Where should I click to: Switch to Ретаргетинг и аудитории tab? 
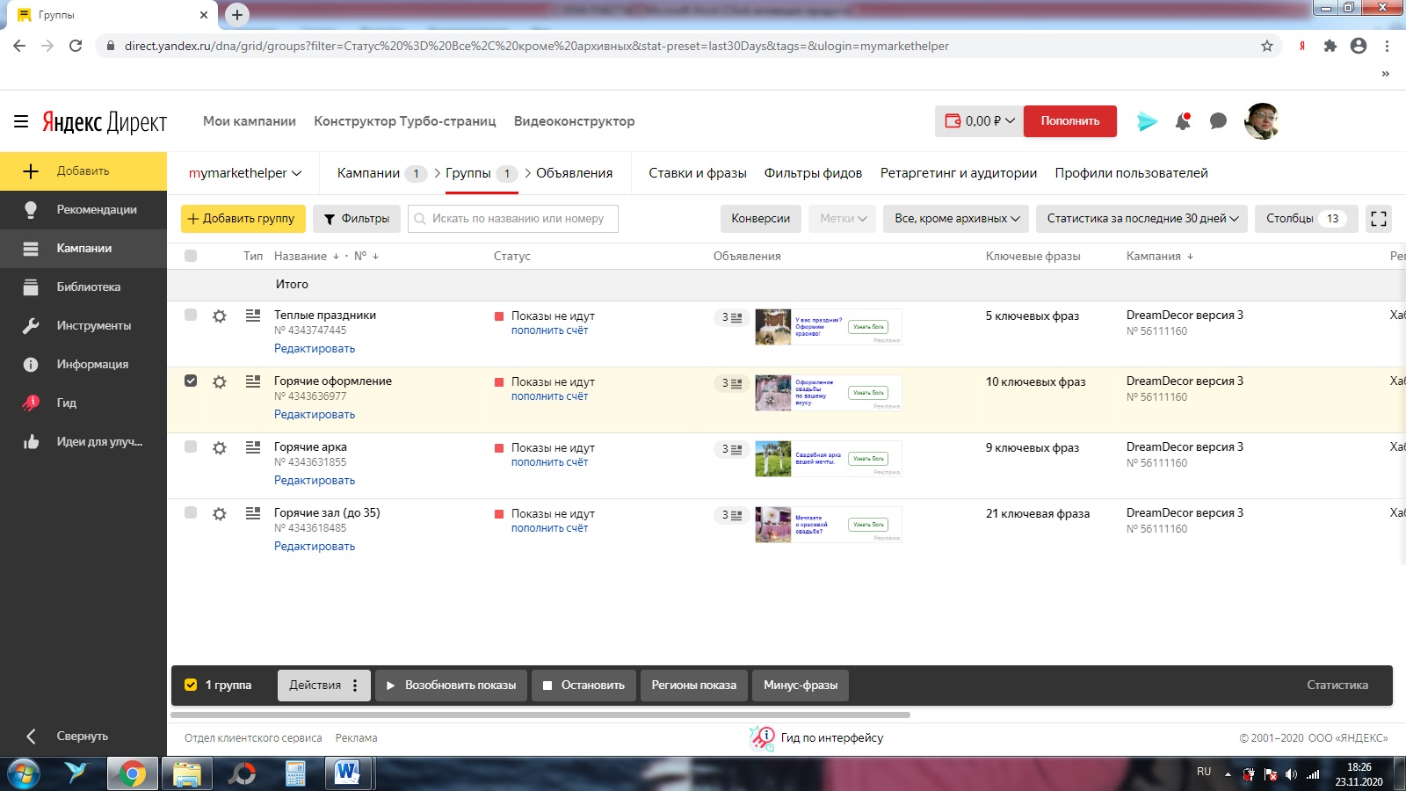click(959, 173)
